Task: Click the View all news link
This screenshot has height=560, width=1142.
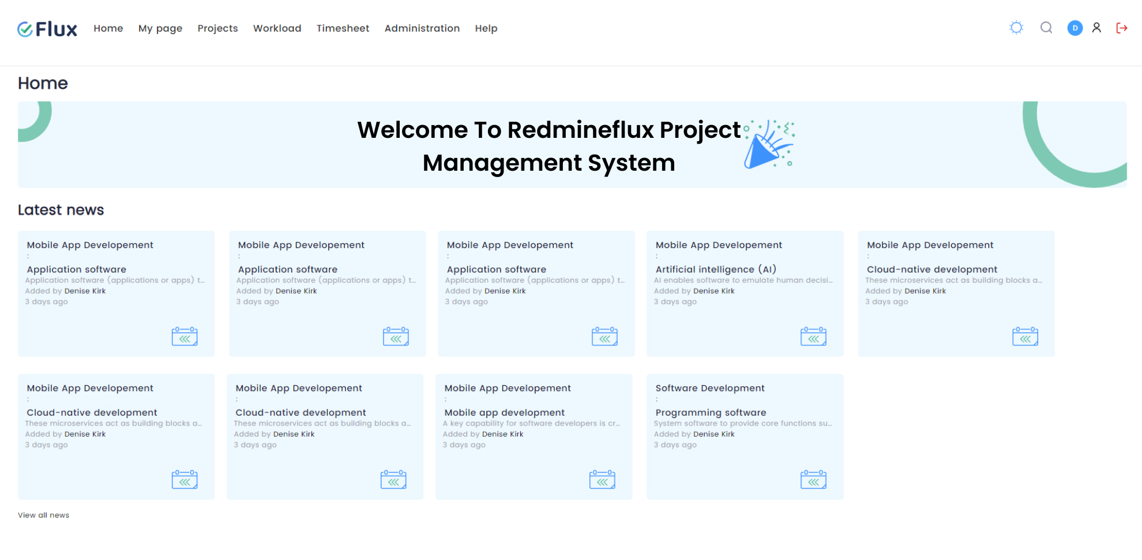Action: [x=43, y=515]
